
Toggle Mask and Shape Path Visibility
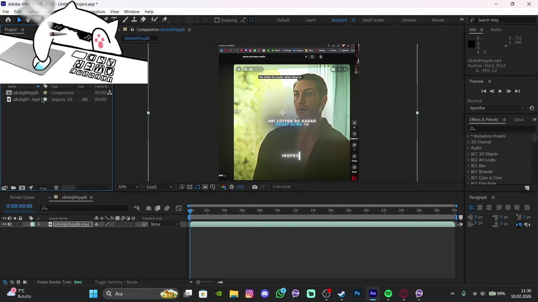coord(197,187)
